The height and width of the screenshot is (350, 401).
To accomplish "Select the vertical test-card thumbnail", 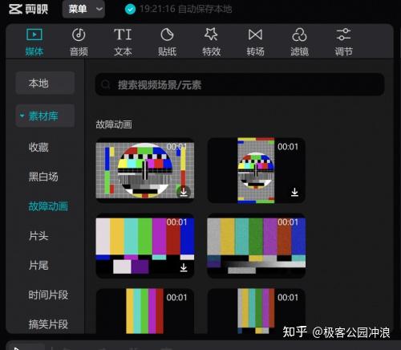I will point(257,170).
